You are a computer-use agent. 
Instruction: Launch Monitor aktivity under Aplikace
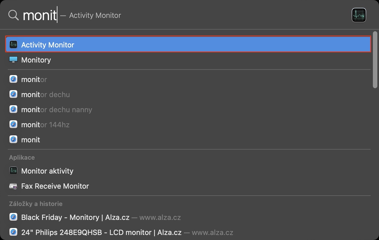(47, 171)
